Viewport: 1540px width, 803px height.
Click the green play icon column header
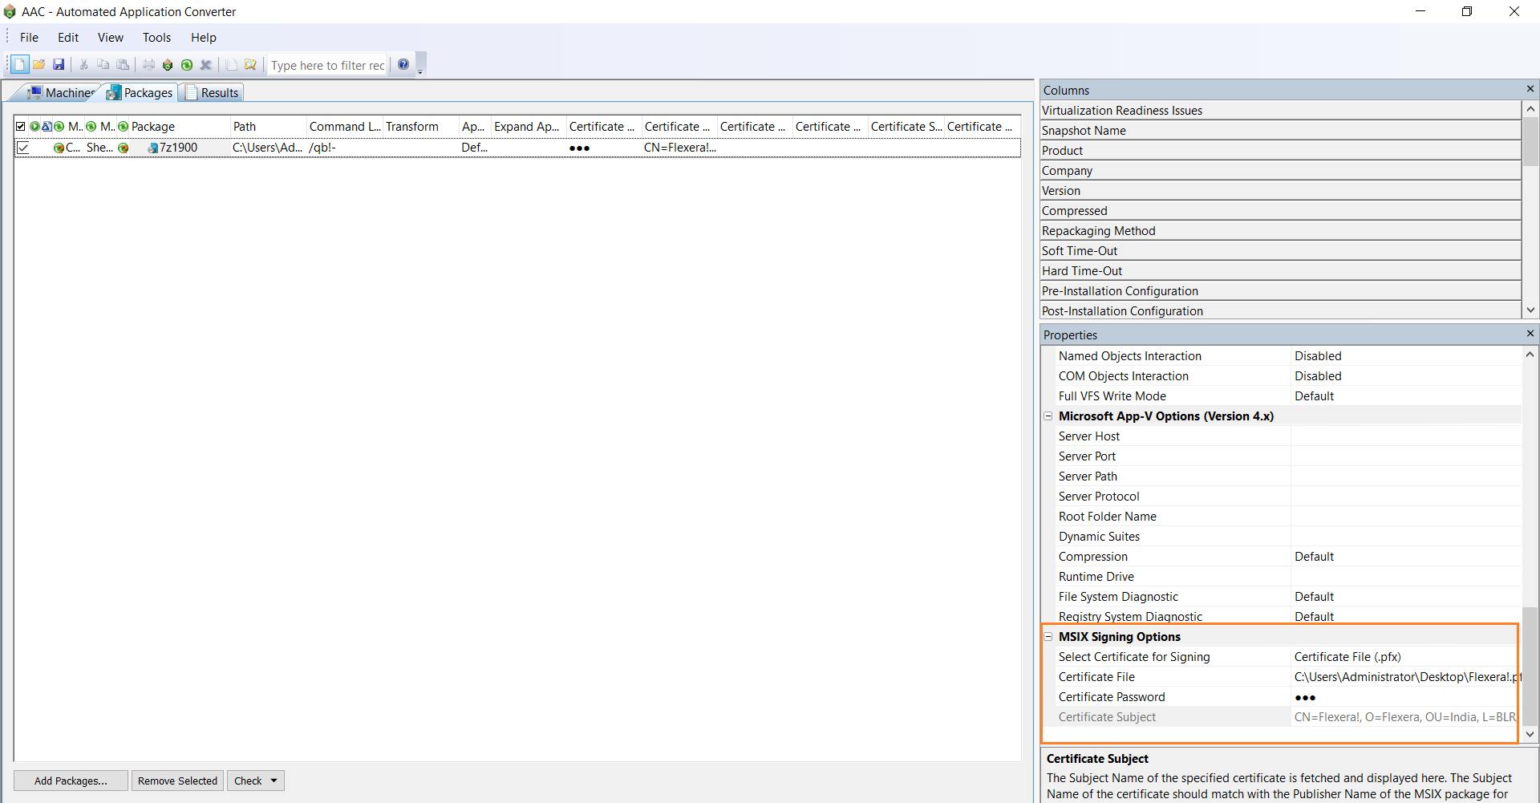(34, 127)
